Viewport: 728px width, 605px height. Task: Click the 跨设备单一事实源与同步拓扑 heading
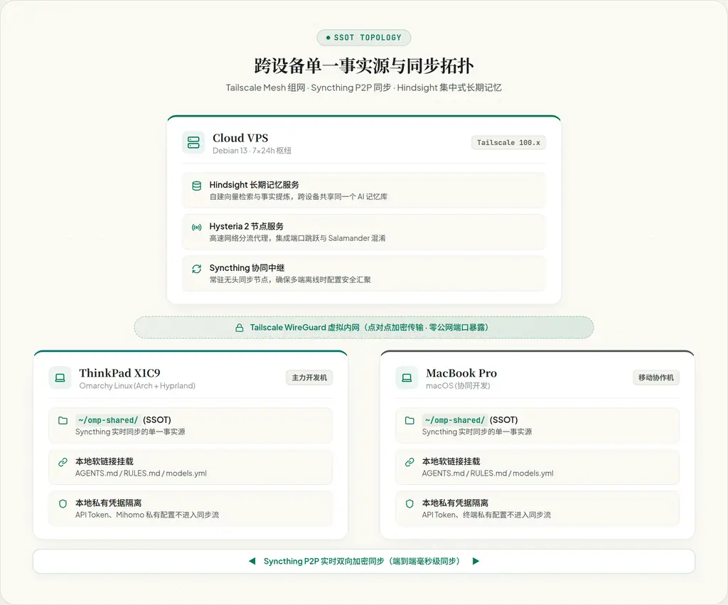(363, 66)
